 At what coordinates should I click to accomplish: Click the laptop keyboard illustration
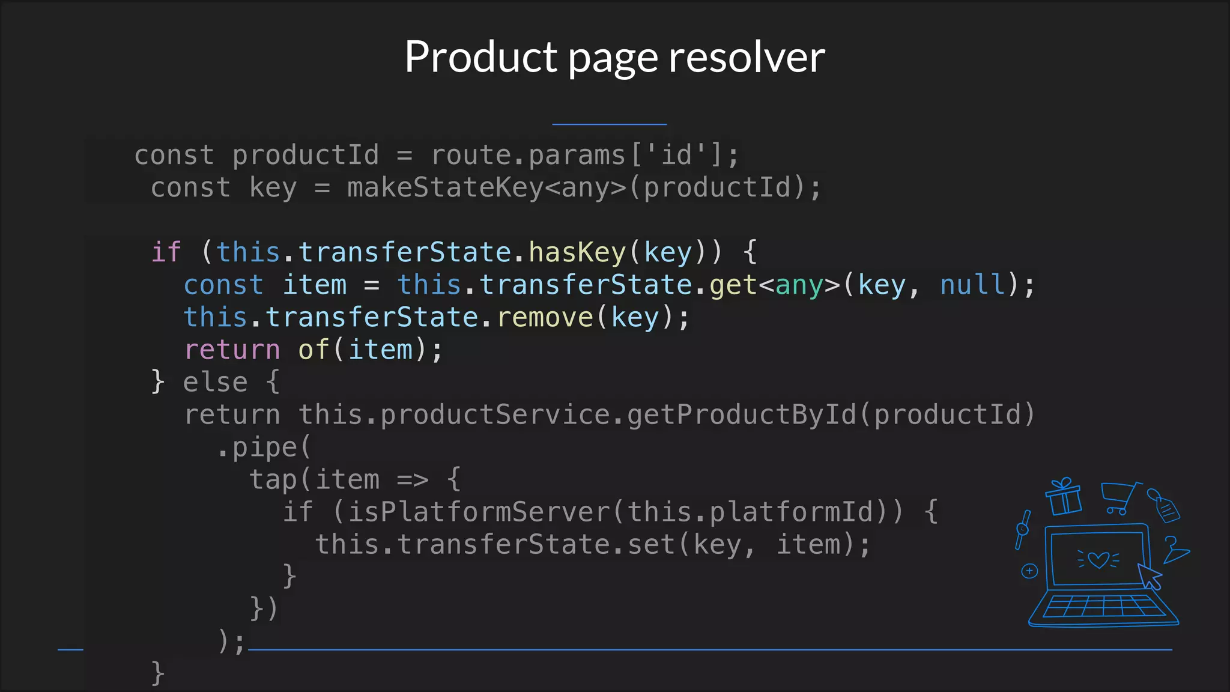[x=1104, y=606]
